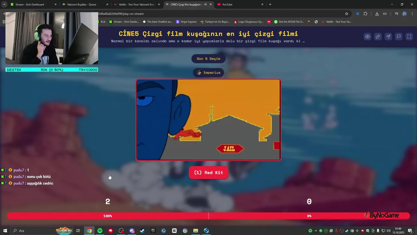Open File Explorer from taskbar
Image resolution: width=417 pixels, height=235 pixels.
coord(195,231)
